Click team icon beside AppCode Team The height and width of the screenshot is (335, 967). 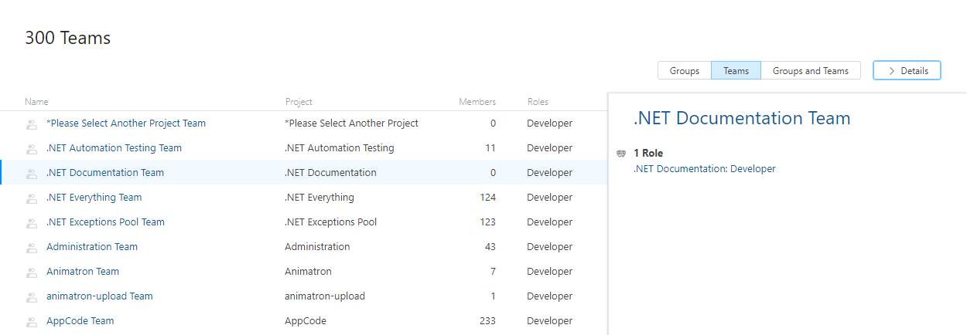point(32,322)
